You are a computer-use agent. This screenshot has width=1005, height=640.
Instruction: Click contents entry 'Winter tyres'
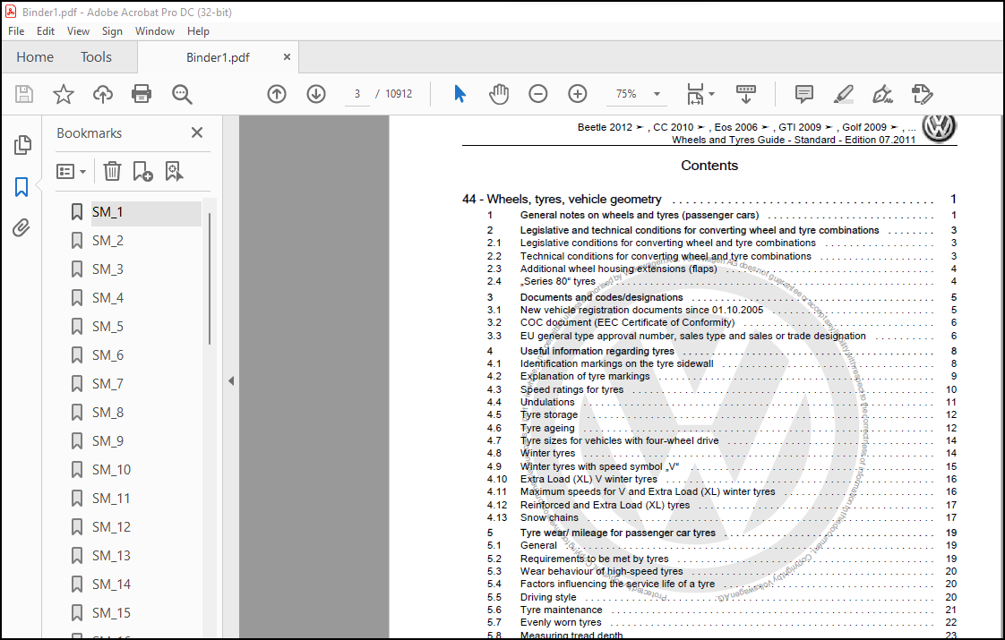(x=547, y=454)
